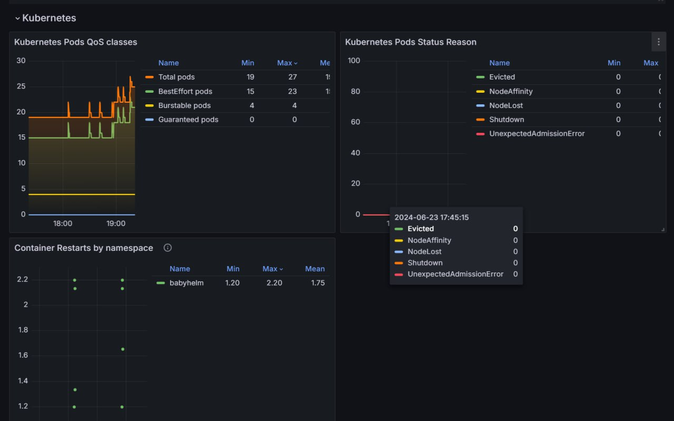Toggle the BestEffort pods series in legend
This screenshot has width=674, height=421.
185,91
